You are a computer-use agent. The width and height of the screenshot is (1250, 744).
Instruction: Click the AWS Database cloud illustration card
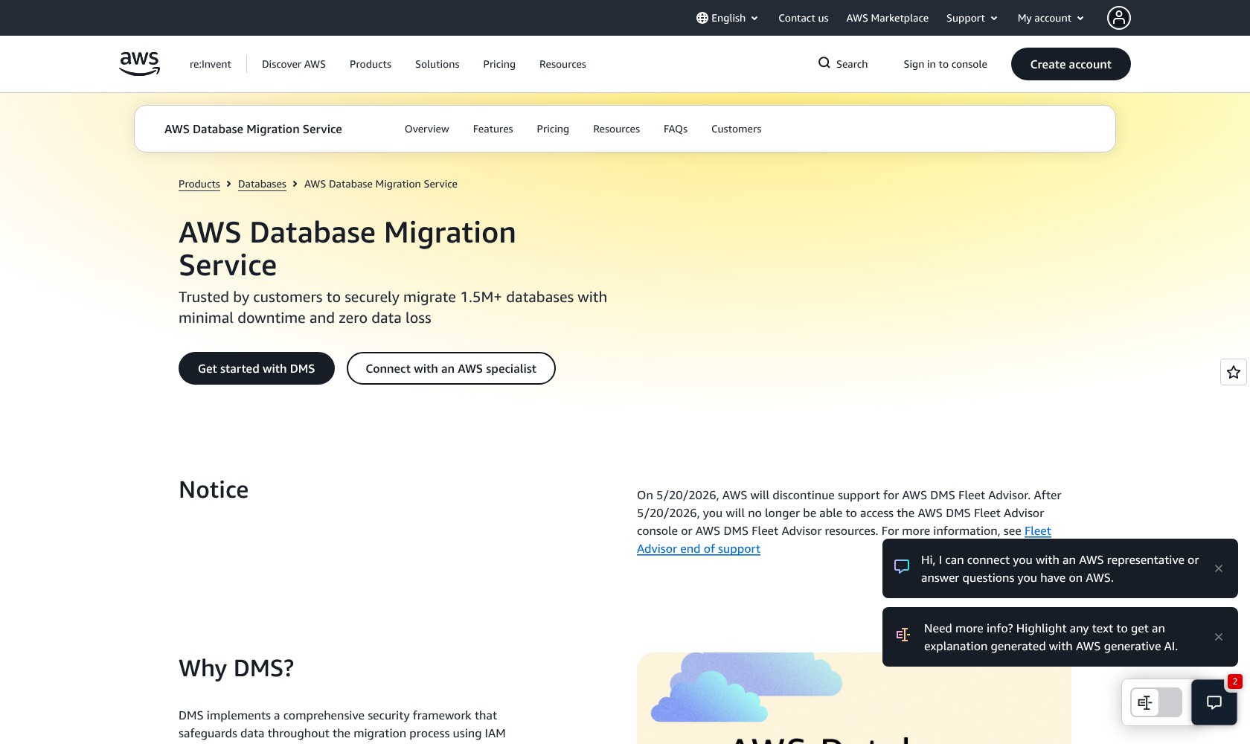[x=854, y=698]
